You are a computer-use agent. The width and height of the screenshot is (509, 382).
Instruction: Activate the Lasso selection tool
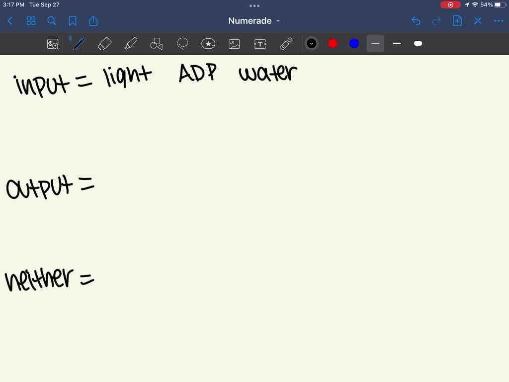[182, 43]
